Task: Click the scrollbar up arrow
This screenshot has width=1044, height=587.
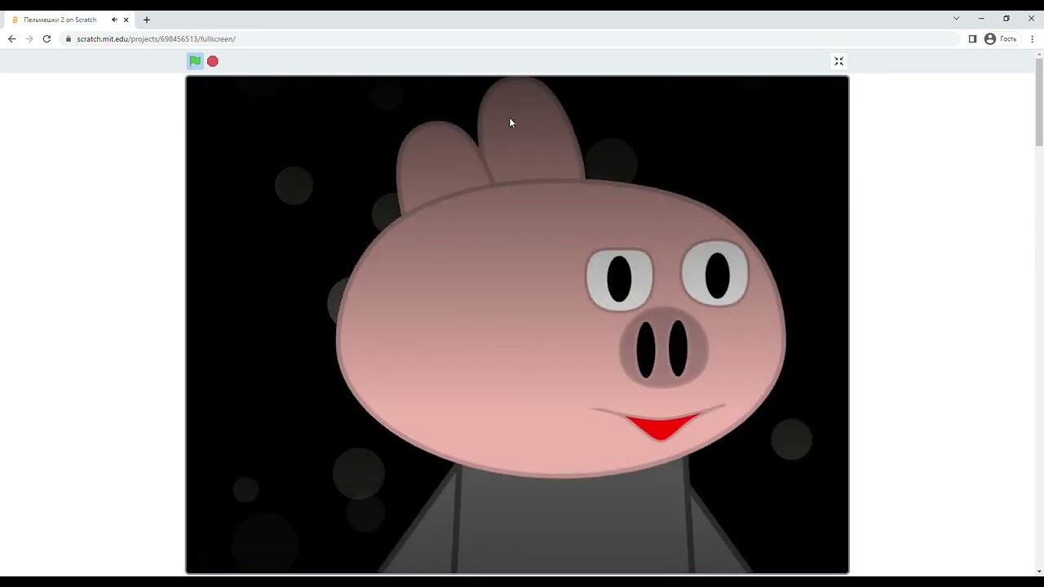Action: (1039, 54)
